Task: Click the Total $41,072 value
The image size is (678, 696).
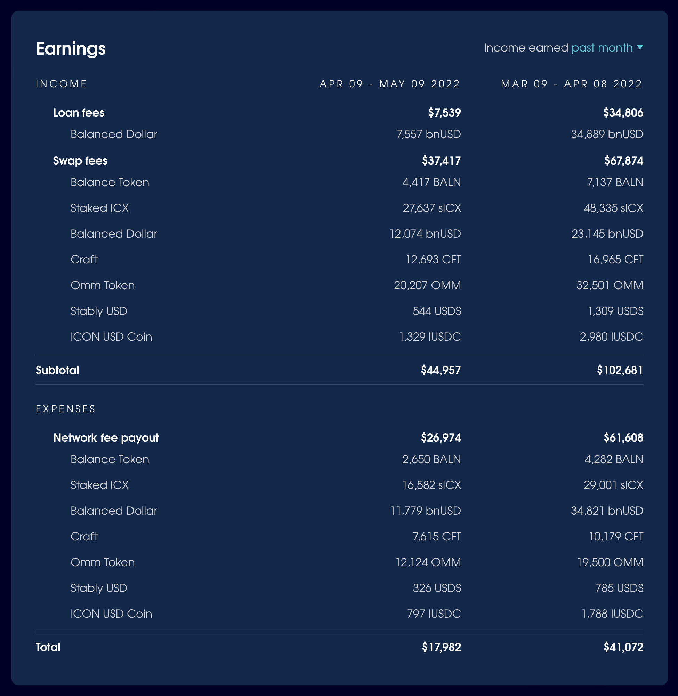Action: [623, 647]
